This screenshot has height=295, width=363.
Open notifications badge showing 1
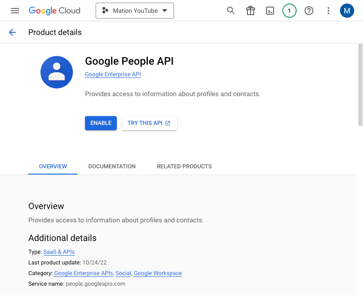290,11
